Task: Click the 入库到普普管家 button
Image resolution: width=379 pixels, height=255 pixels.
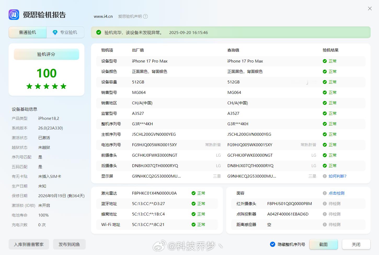Action: [x=29, y=244]
